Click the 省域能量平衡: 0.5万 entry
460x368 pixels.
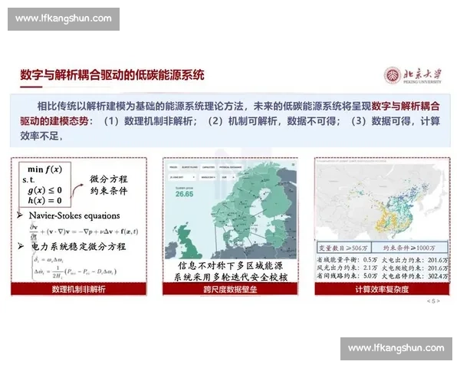click(347, 260)
